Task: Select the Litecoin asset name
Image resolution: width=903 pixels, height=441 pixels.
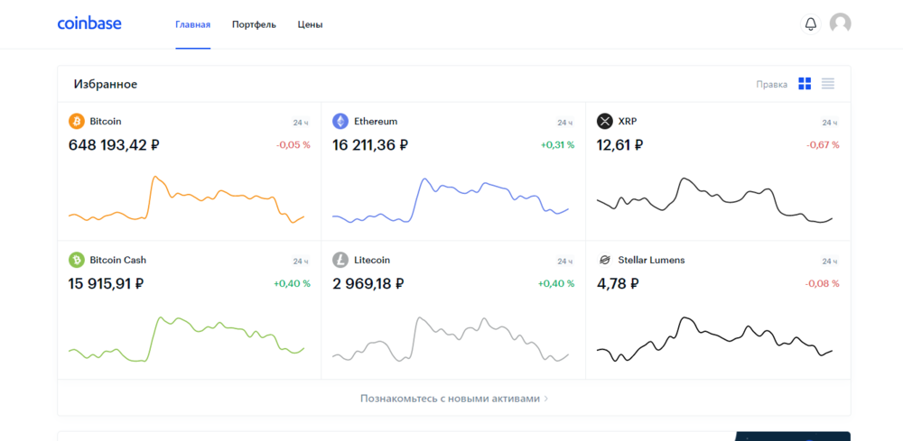Action: point(372,260)
